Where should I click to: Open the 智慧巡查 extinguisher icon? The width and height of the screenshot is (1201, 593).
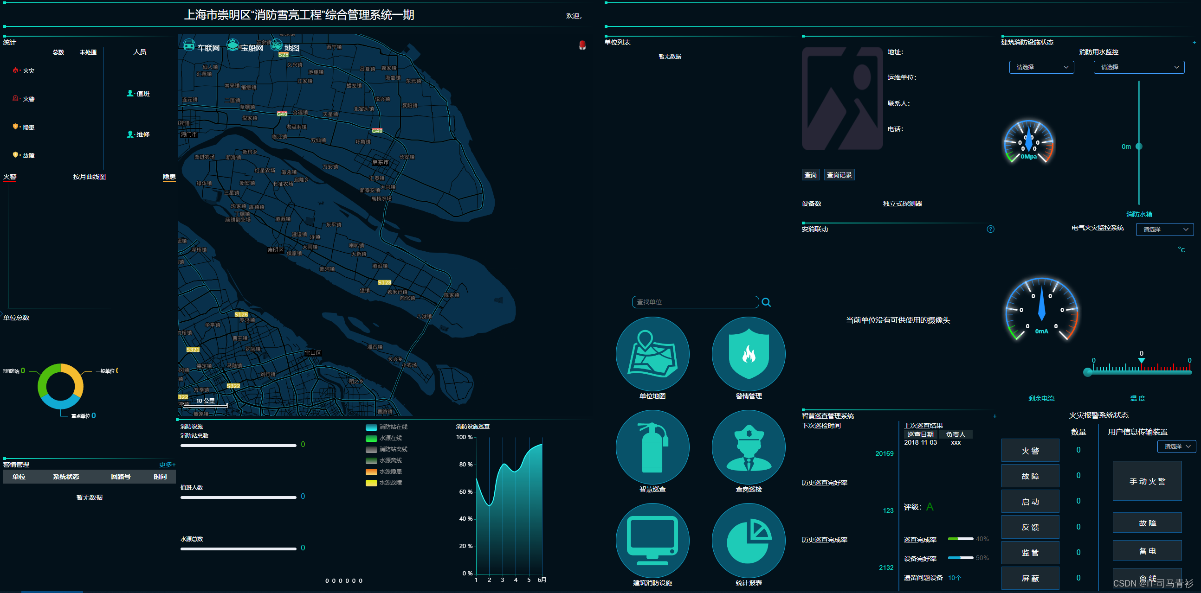(x=652, y=447)
